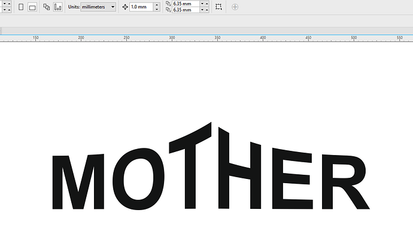
Task: Select the Landscape page orientation icon
Action: pyautogui.click(x=32, y=7)
